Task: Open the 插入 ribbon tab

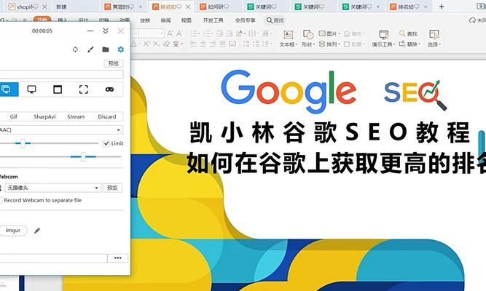Action: 63,20
